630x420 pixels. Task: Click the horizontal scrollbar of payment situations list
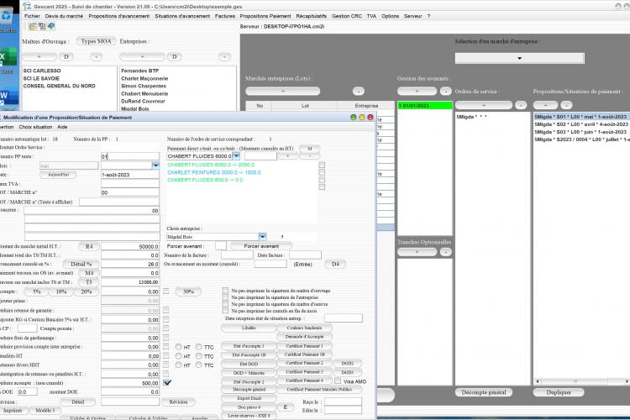[x=581, y=381]
